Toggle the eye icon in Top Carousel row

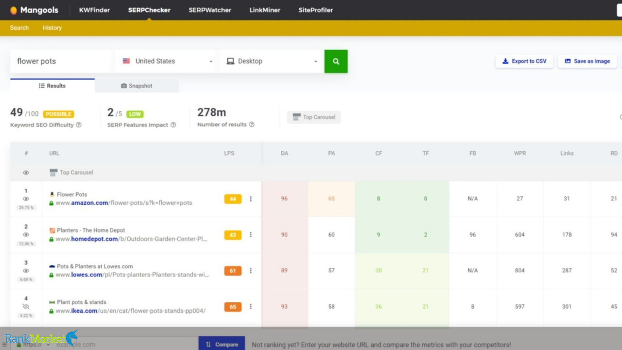[x=26, y=173]
